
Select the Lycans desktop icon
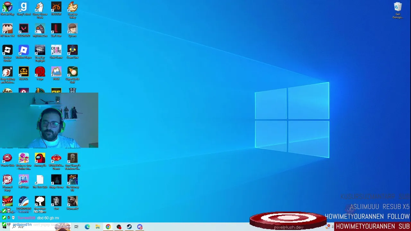click(73, 30)
